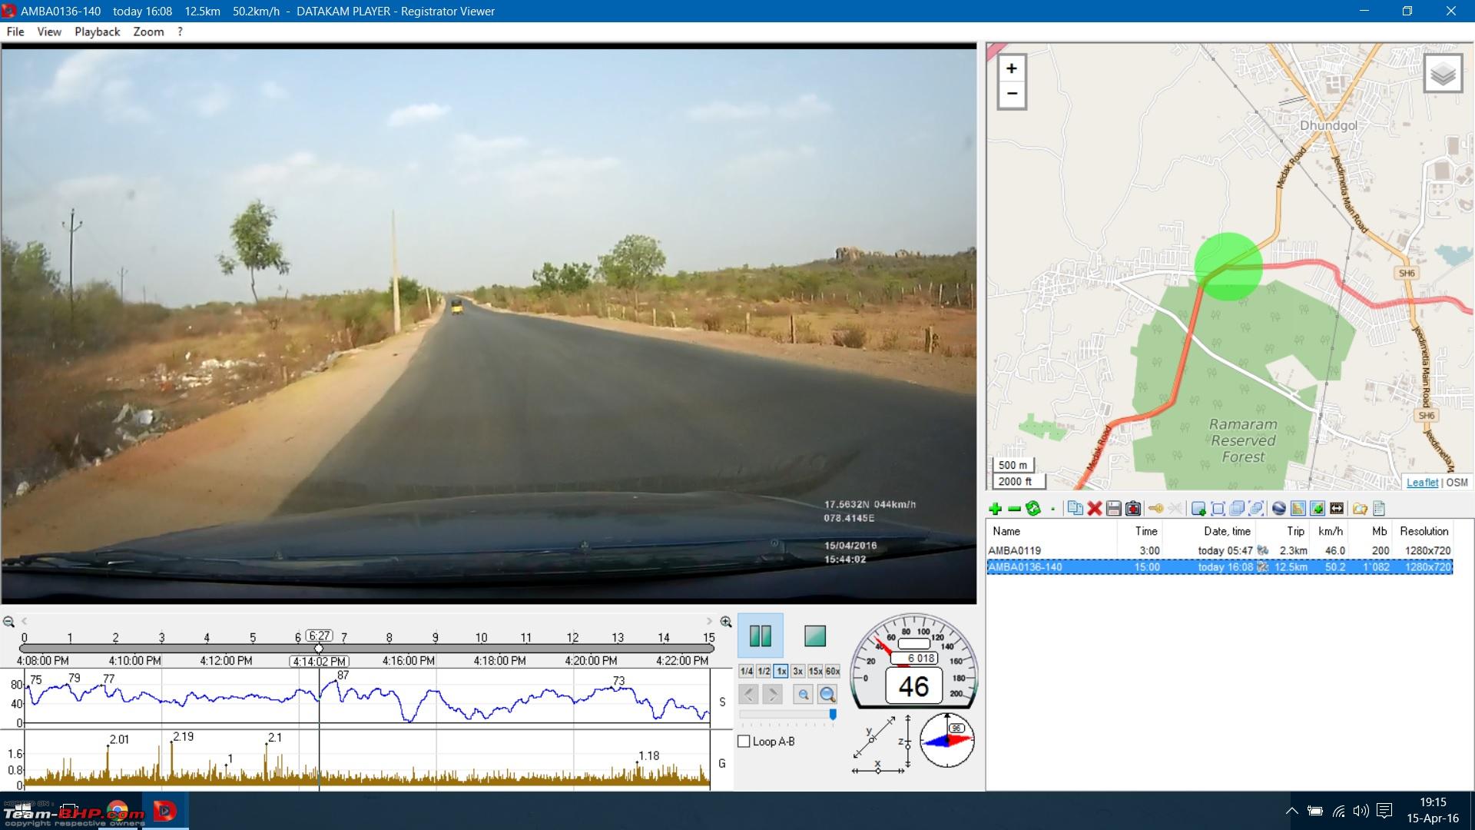Click the Google Earth globe icon
This screenshot has height=830, width=1475.
tap(1279, 509)
